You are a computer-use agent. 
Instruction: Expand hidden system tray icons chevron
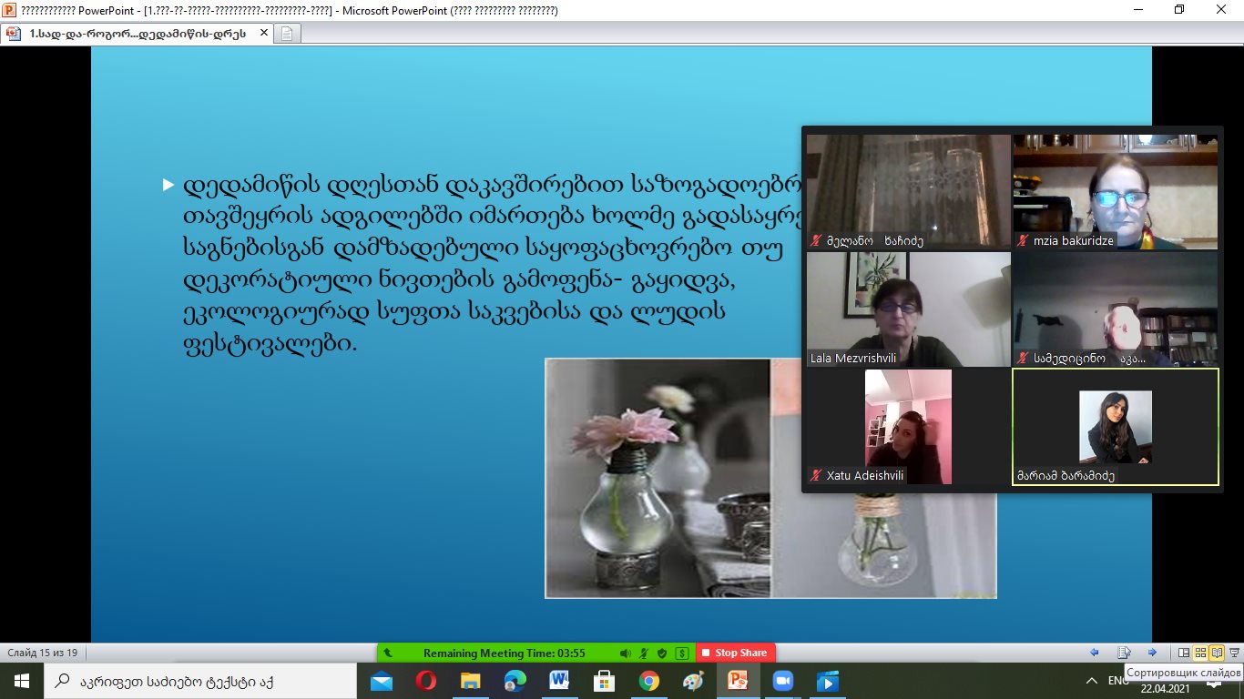click(x=1092, y=681)
